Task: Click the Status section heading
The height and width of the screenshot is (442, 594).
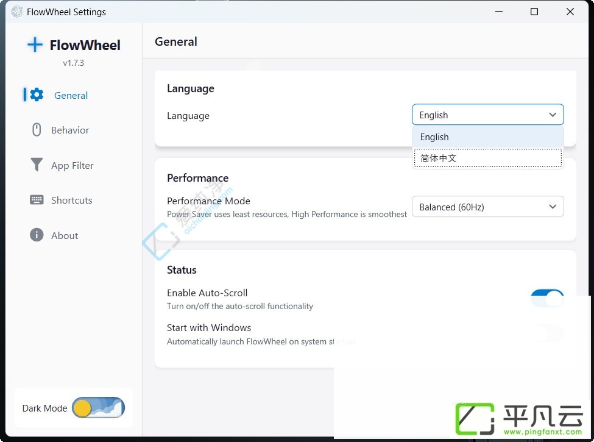Action: tap(182, 270)
